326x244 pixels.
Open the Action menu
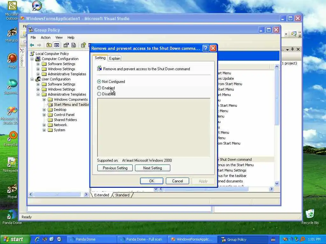click(46, 37)
